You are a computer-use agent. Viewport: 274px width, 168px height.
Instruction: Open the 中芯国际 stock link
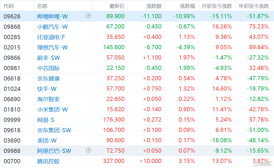tap(48, 68)
